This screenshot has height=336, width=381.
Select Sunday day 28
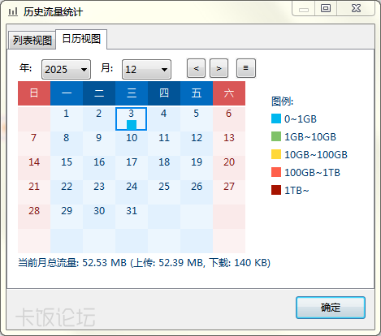click(x=34, y=217)
